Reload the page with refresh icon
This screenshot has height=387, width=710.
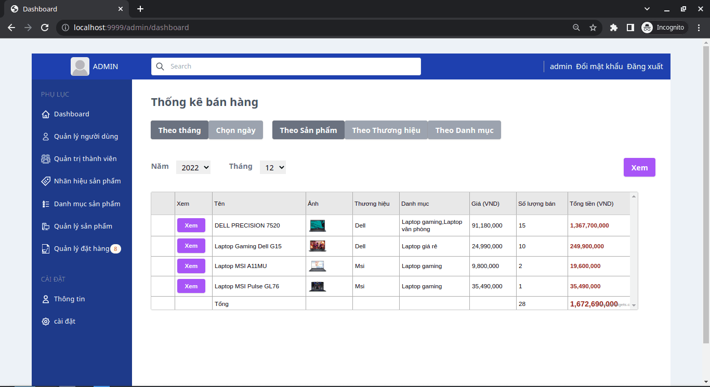click(45, 28)
